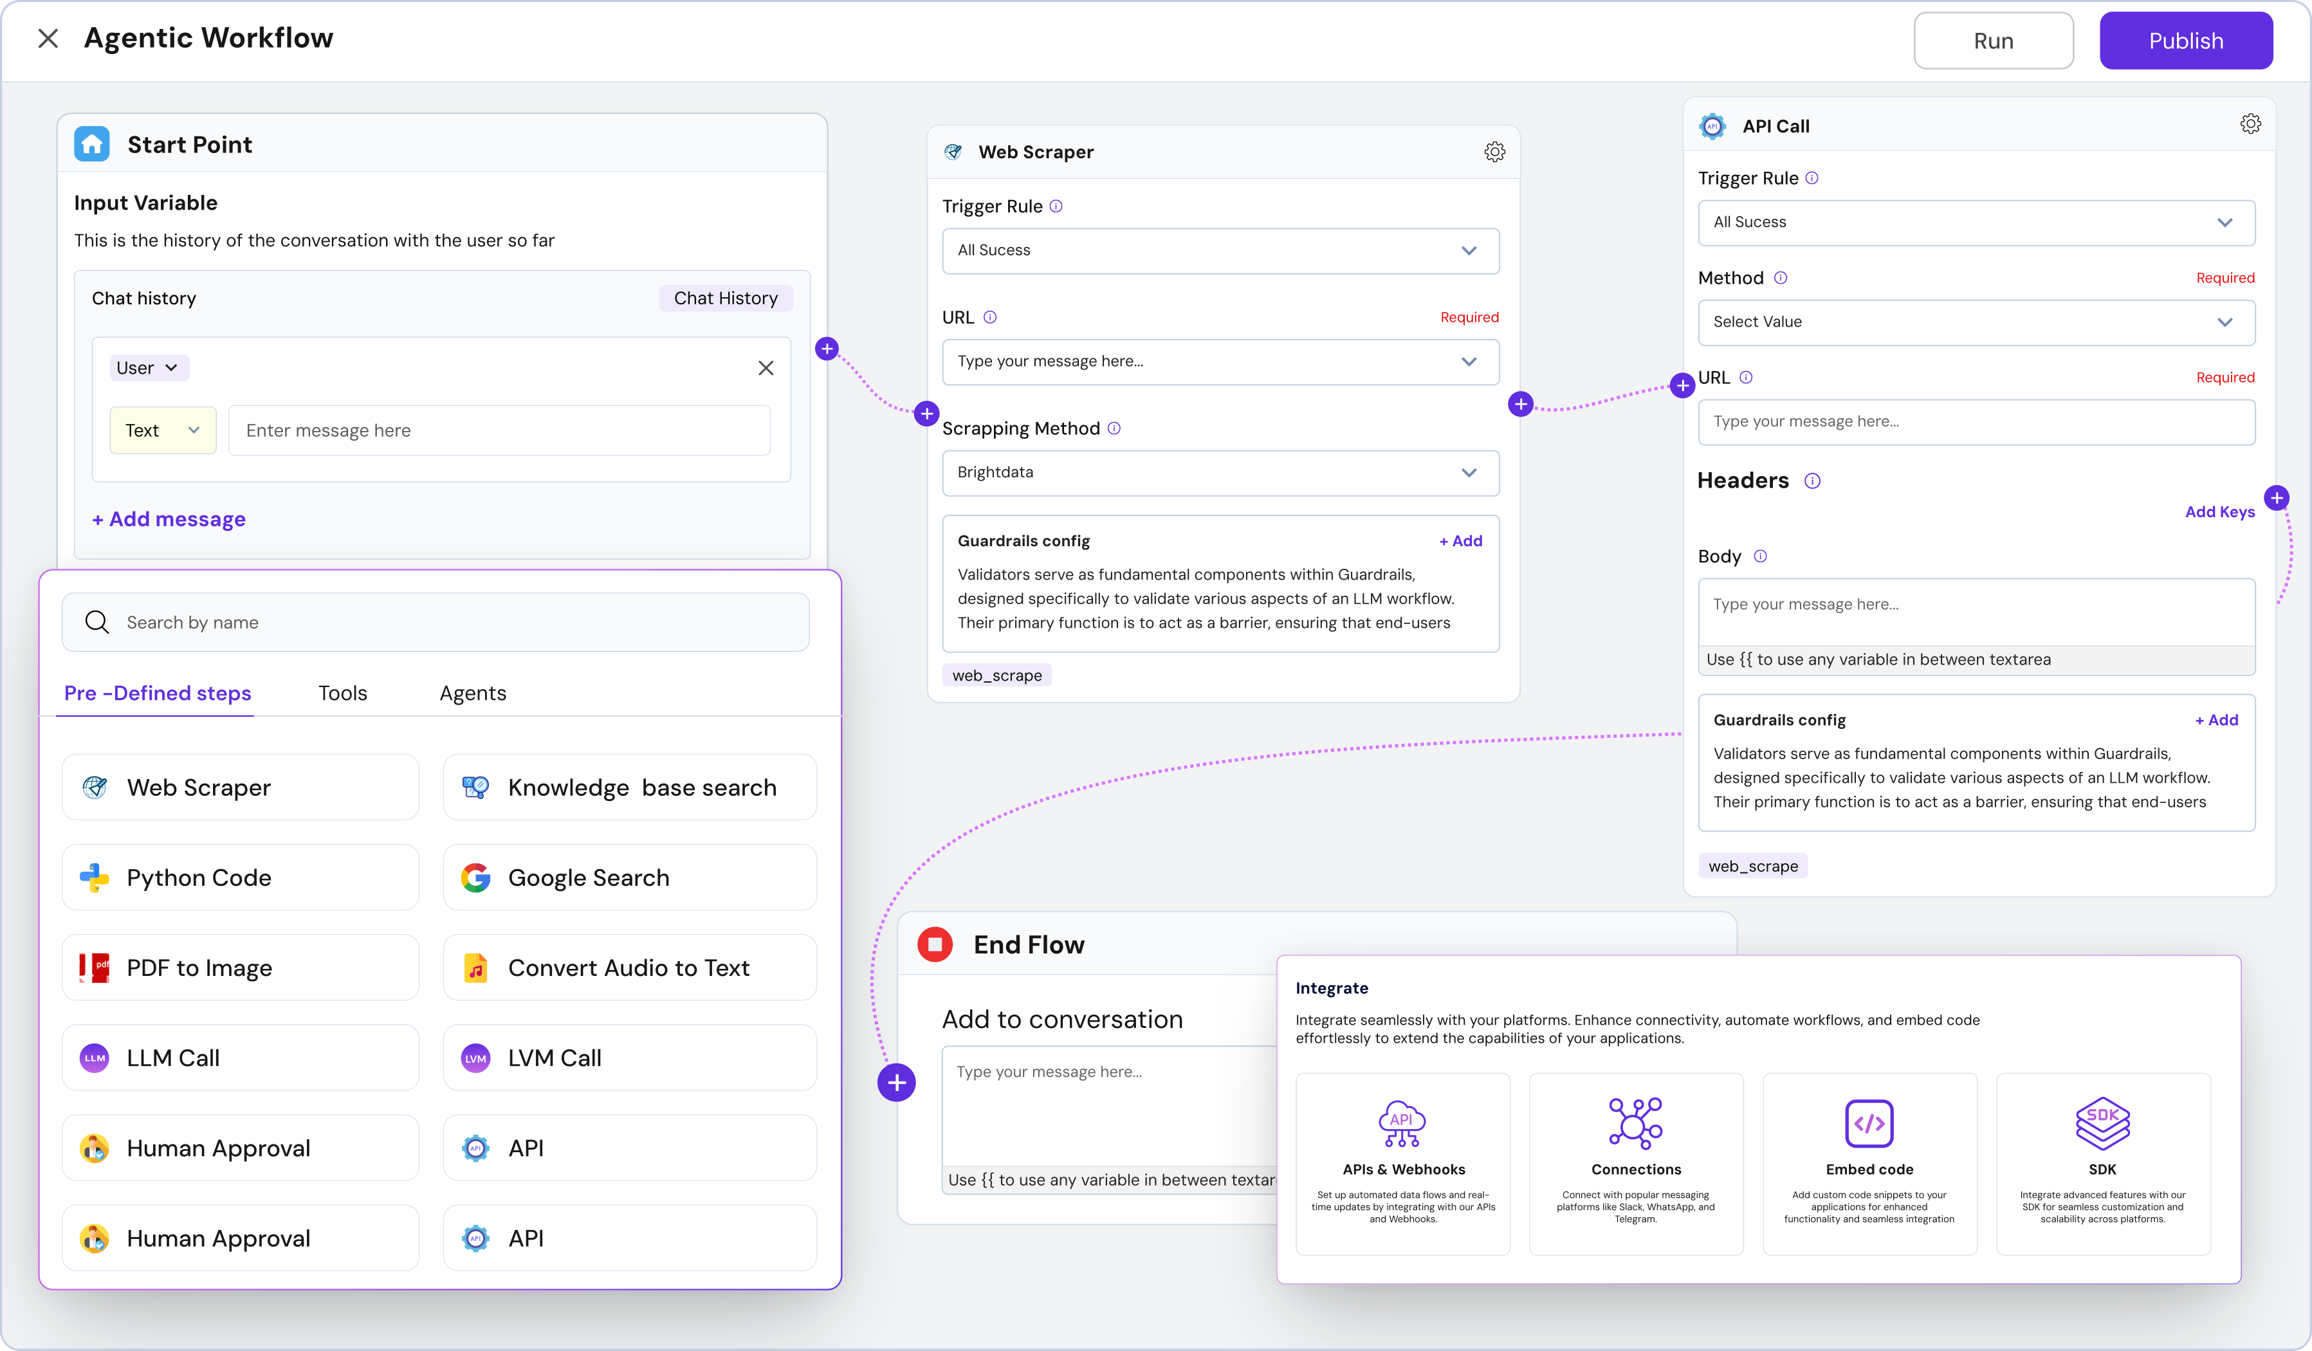Viewport: 2312px width, 1351px height.
Task: Click the search magnifier icon
Action: [x=97, y=622]
